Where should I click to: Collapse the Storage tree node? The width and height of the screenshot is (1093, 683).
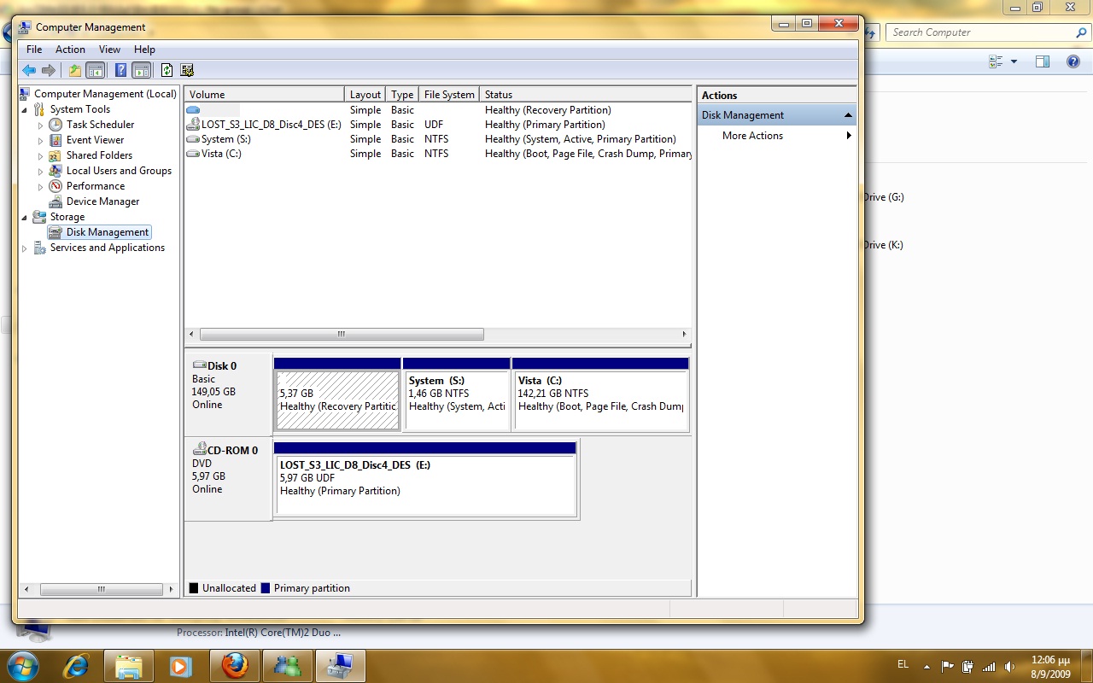tap(25, 217)
